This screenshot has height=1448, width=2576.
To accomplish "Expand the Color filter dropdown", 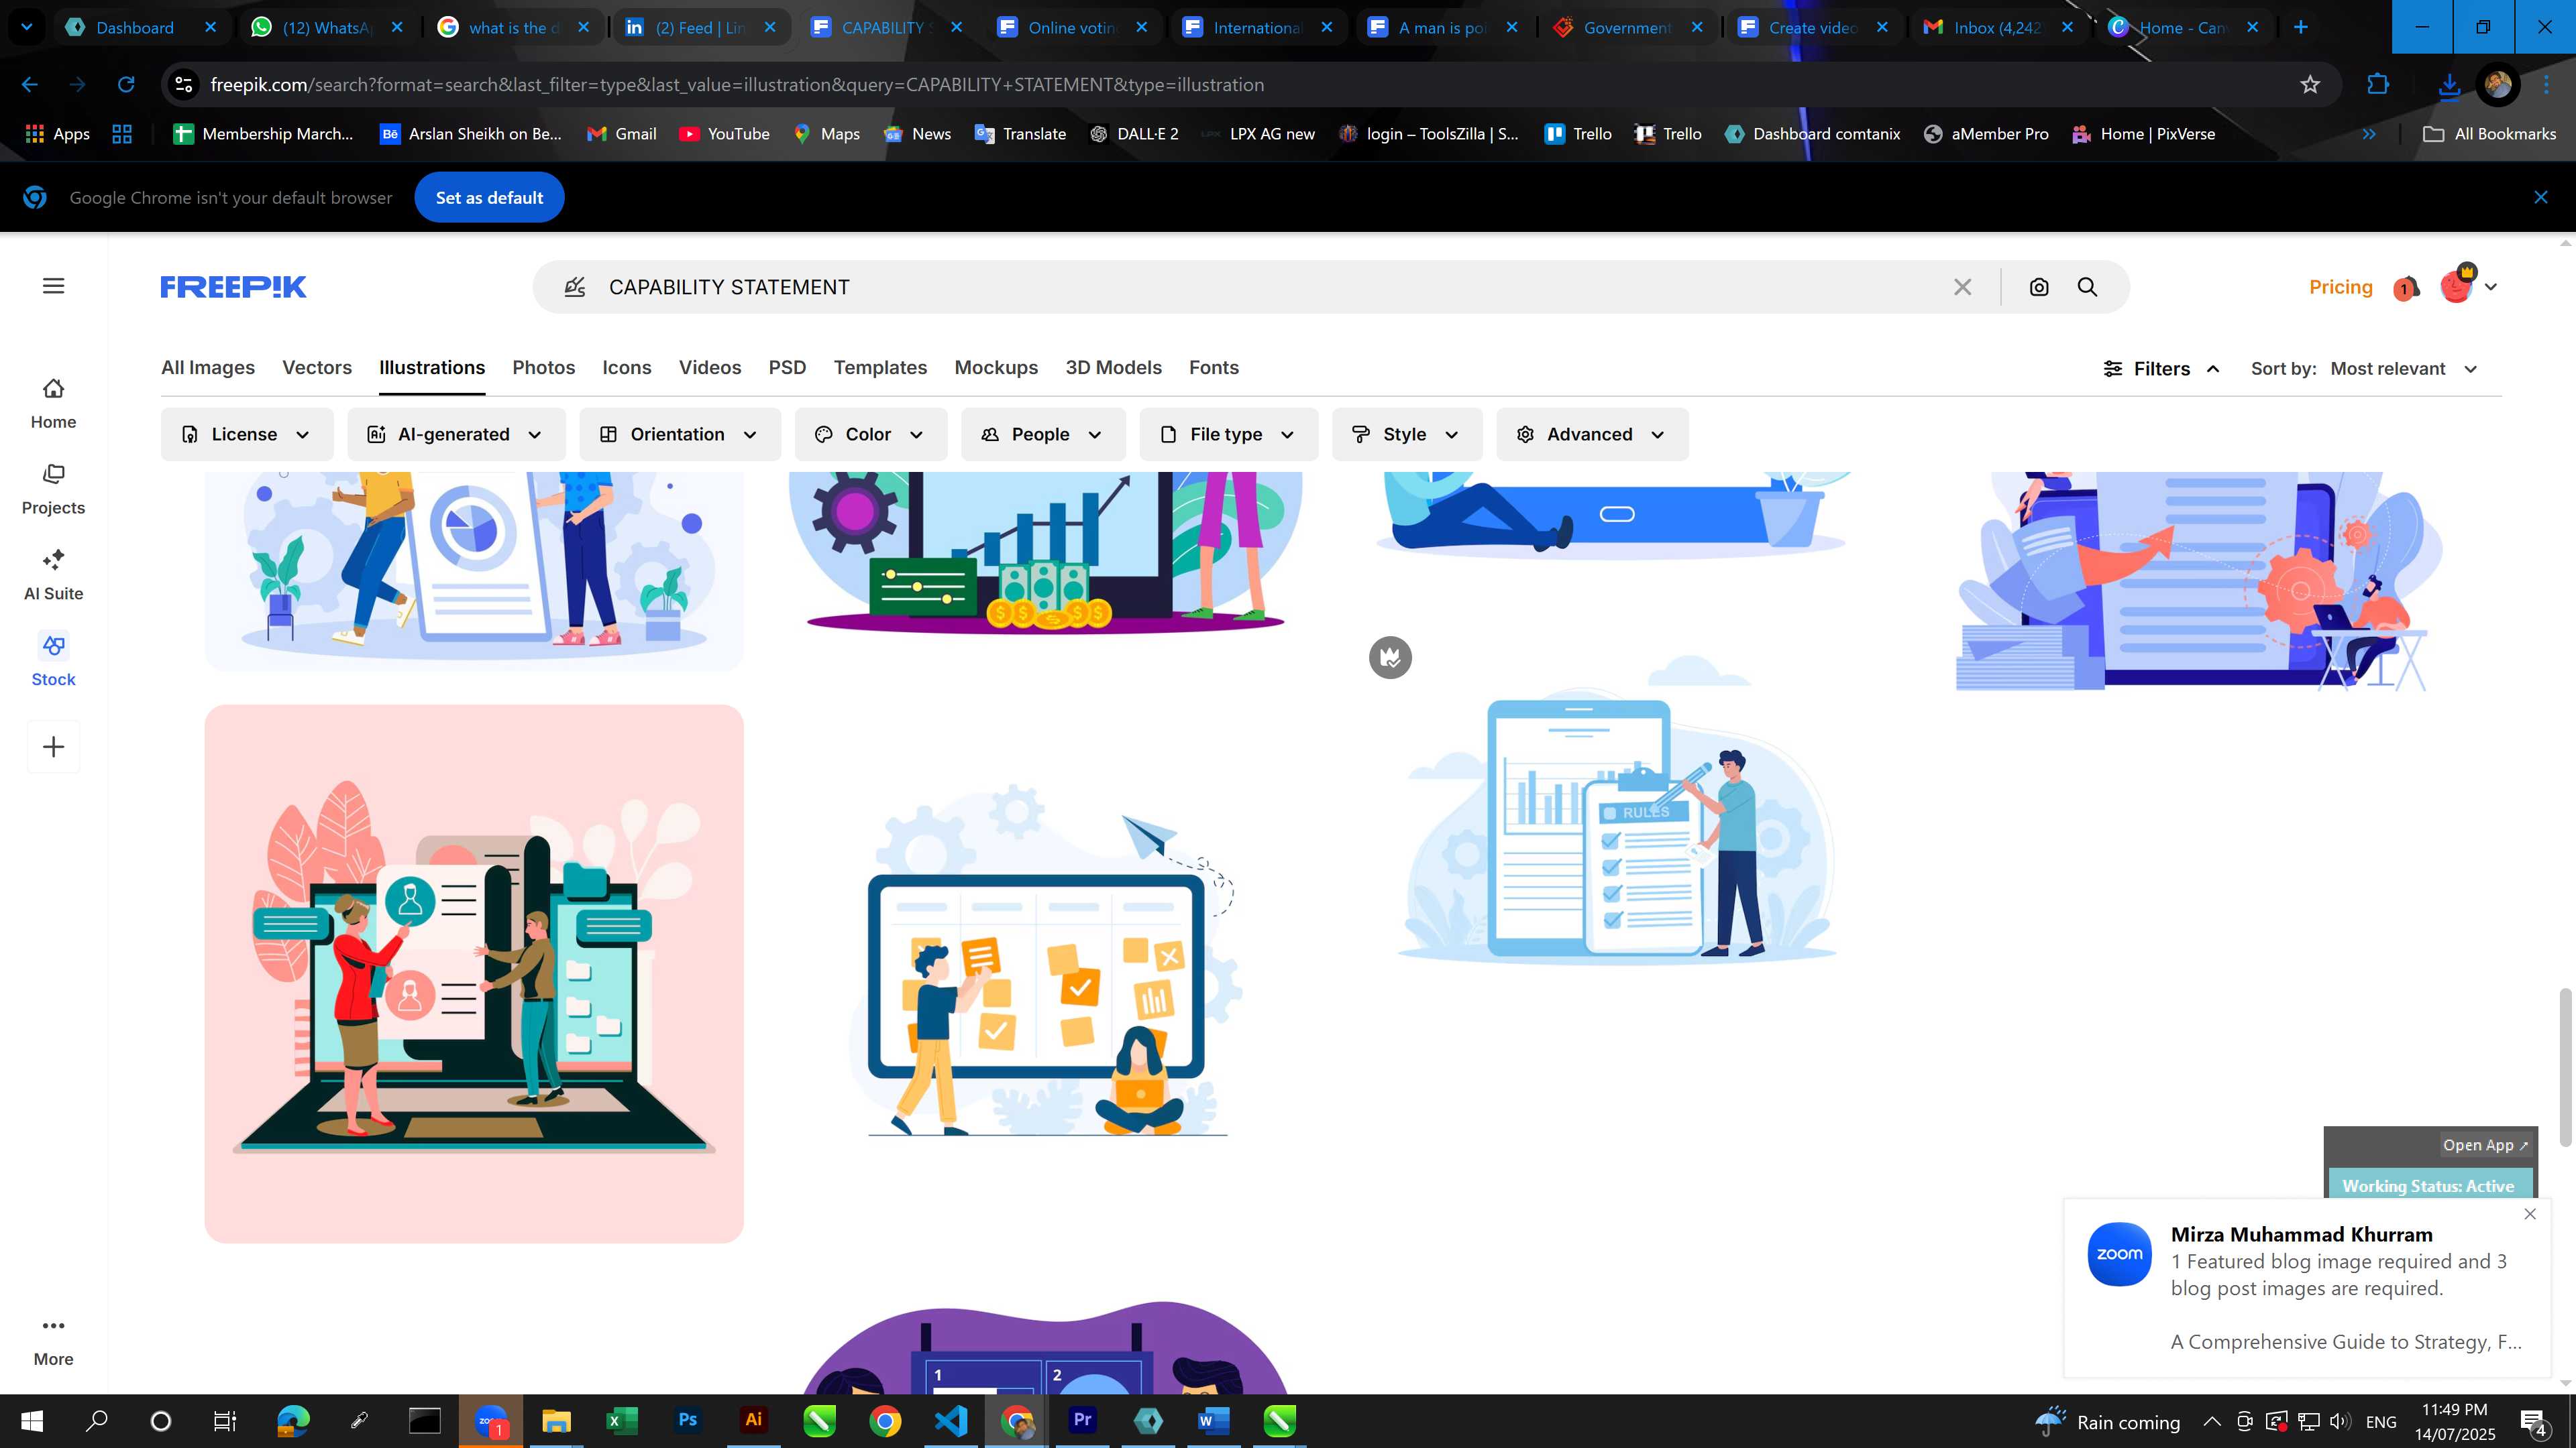I will [870, 434].
